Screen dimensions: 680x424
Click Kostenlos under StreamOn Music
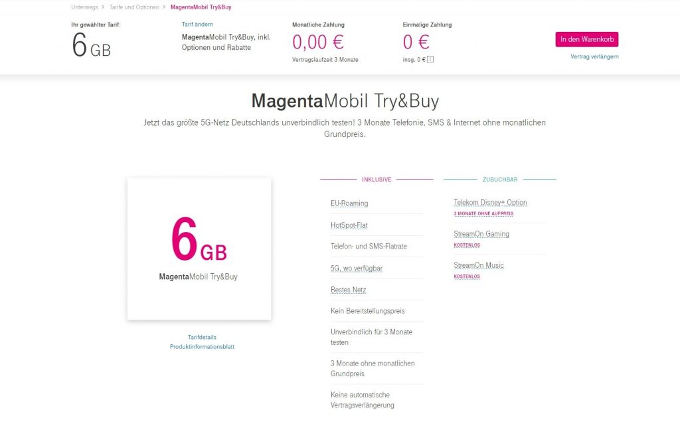click(x=467, y=276)
